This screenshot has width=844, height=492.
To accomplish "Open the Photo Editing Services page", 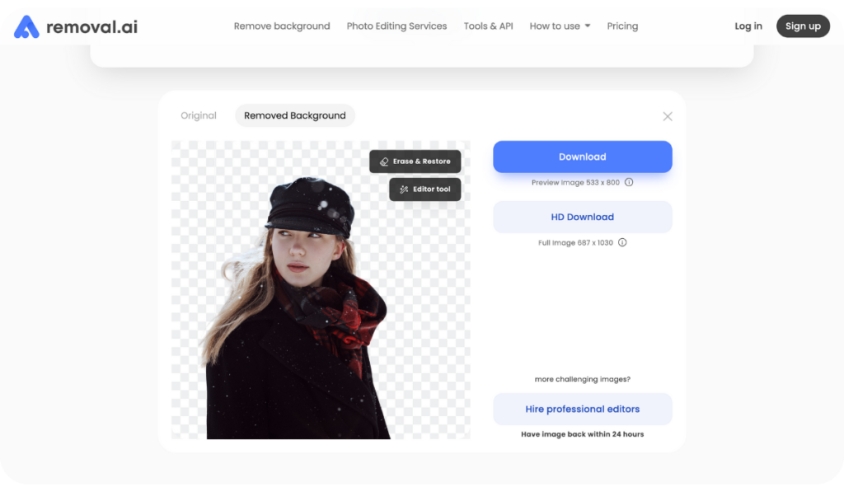I will point(396,26).
